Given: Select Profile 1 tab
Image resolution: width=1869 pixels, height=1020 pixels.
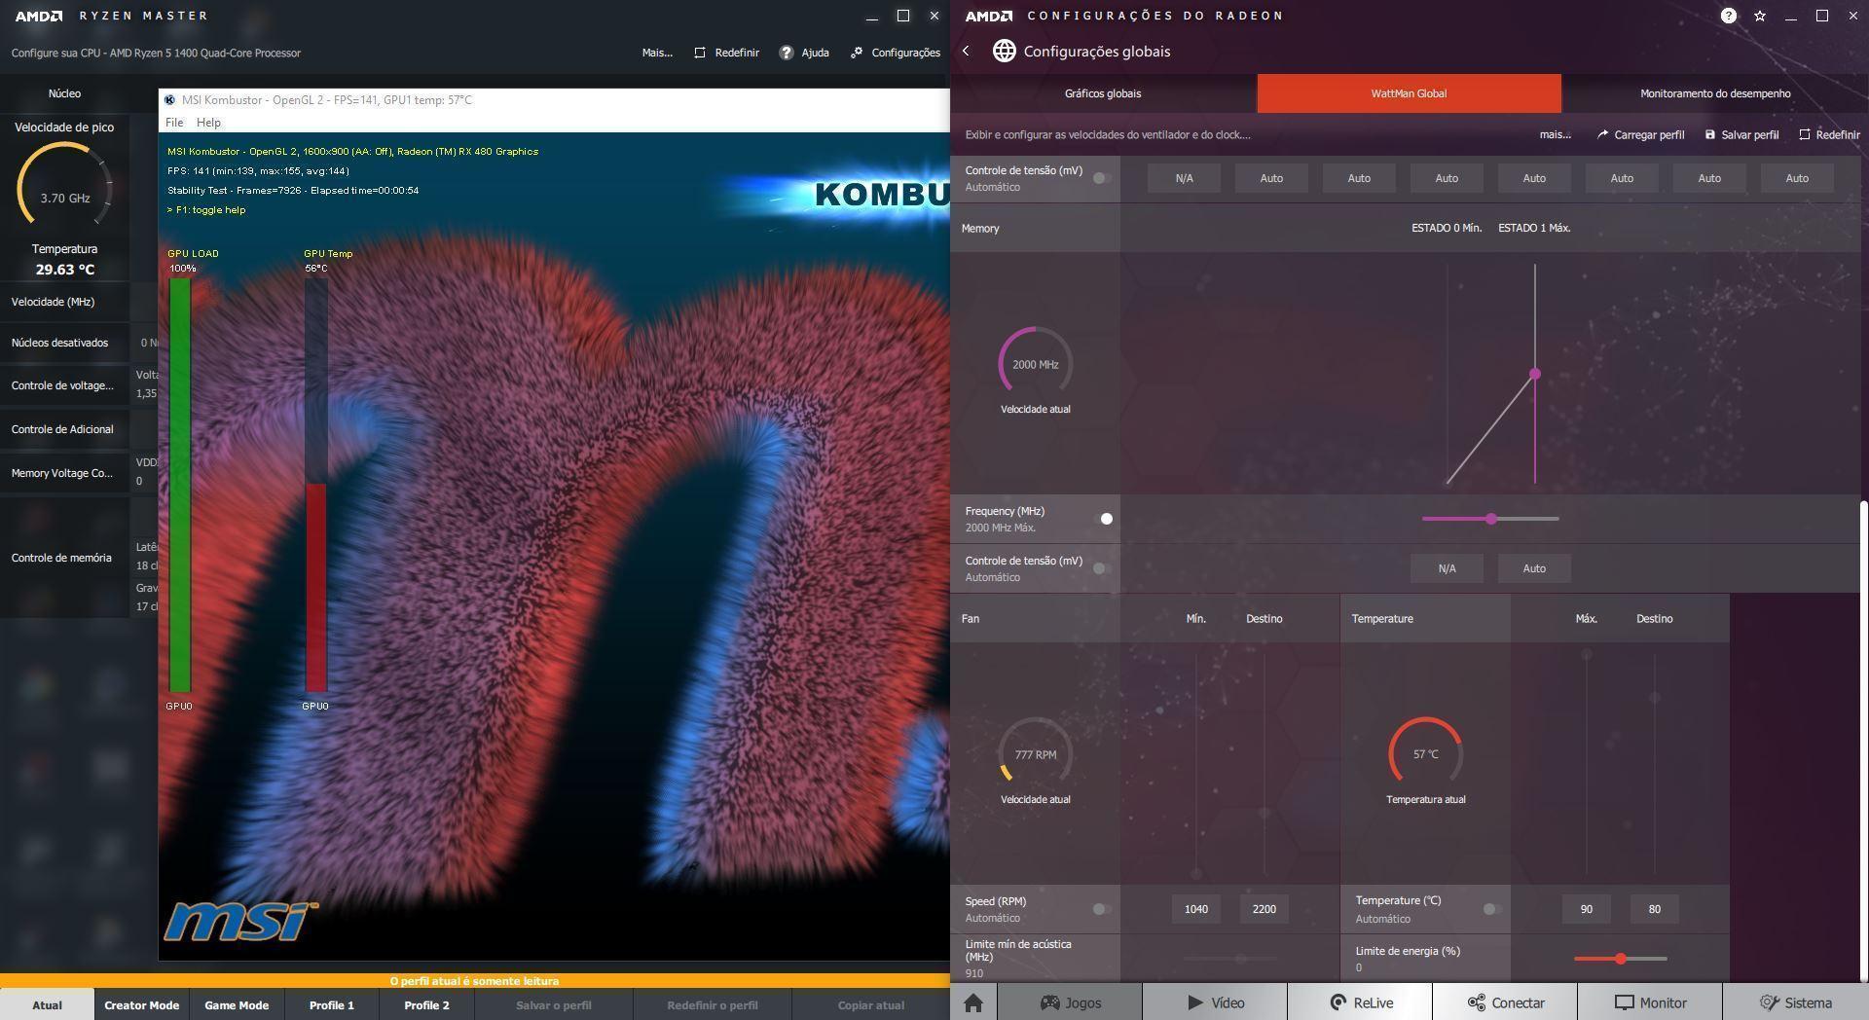Looking at the screenshot, I should [332, 1005].
